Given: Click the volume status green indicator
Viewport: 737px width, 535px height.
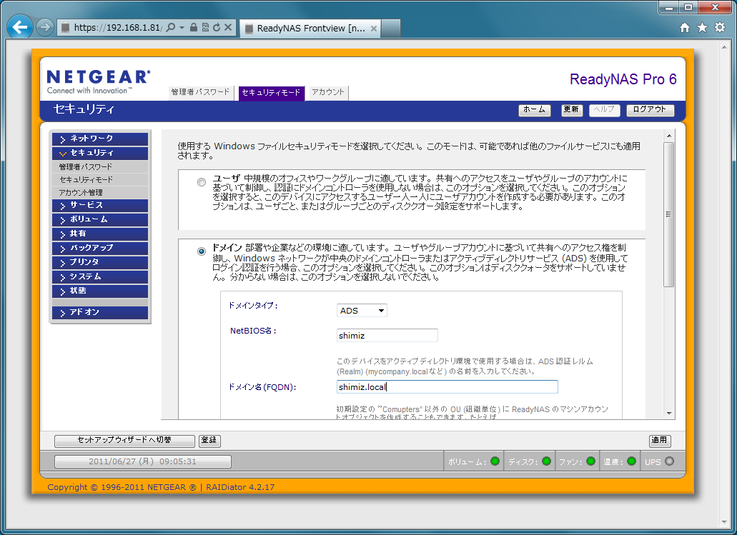Looking at the screenshot, I should pos(495,461).
